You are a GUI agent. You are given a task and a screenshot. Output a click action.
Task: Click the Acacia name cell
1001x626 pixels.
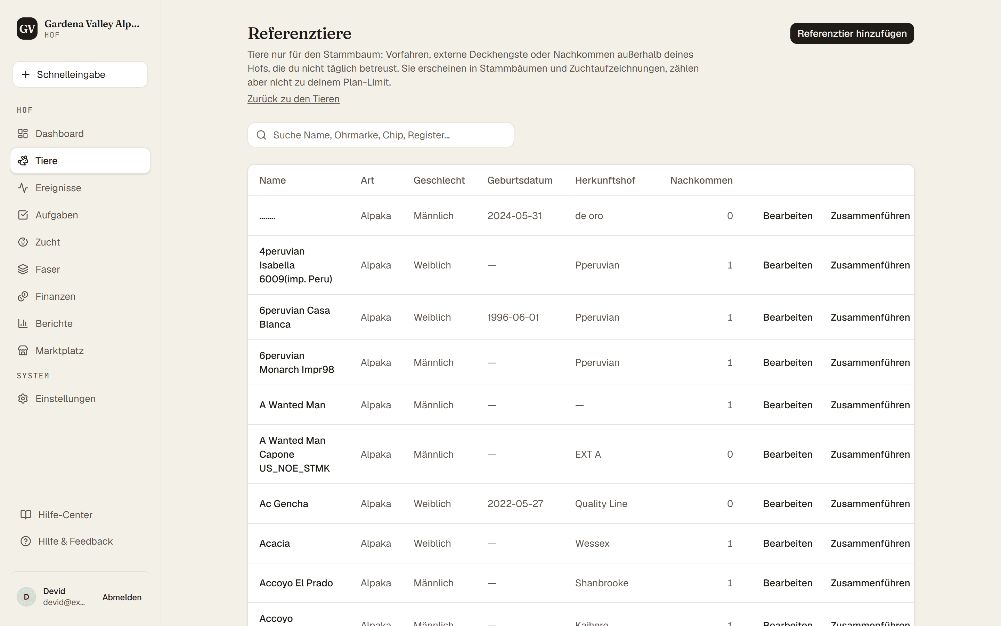tap(275, 543)
